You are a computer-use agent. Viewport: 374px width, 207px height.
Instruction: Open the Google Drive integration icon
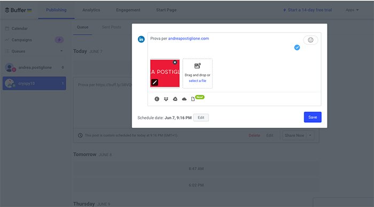click(175, 99)
